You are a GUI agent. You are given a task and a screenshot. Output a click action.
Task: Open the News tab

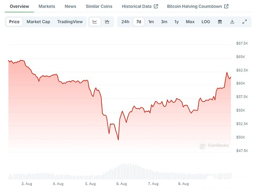click(70, 6)
